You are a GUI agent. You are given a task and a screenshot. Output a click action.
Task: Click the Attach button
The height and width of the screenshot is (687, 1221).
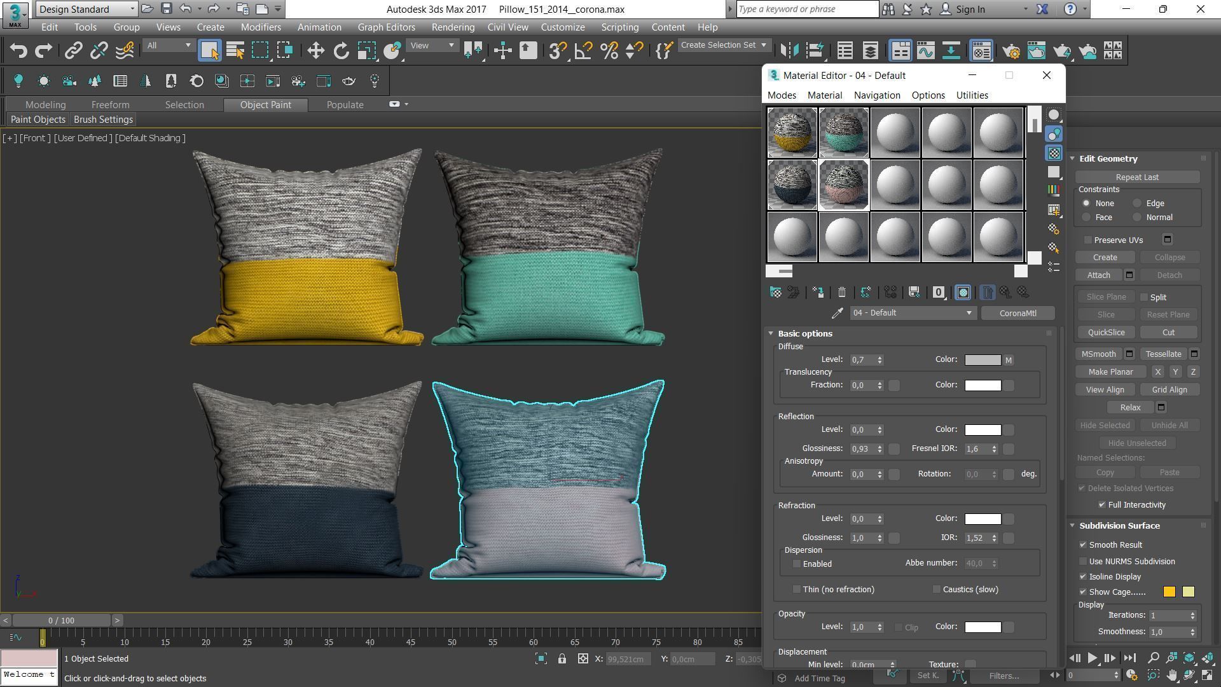1098,275
